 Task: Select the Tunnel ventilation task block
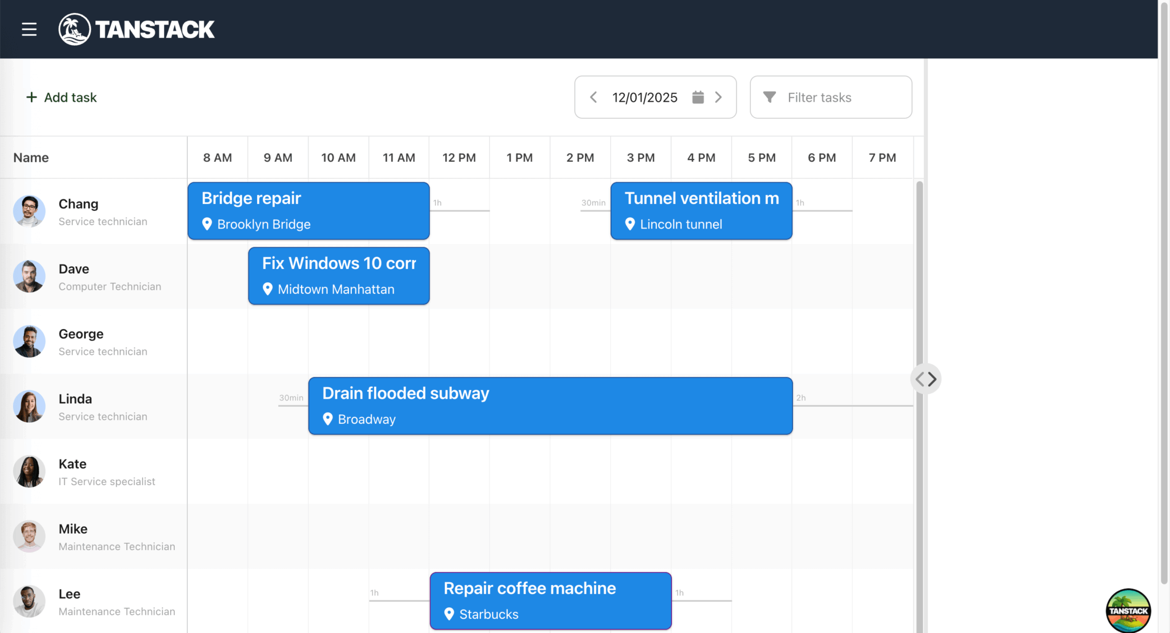(701, 210)
